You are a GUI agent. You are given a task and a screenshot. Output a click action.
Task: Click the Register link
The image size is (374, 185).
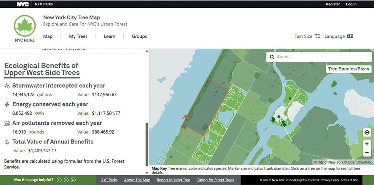click(x=333, y=4)
